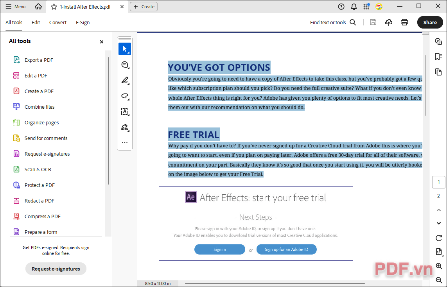Open Organize pages tool
Image resolution: width=447 pixels, height=287 pixels.
(x=36, y=122)
